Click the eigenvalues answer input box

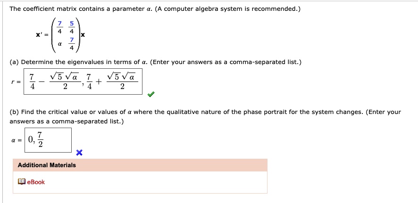83,81
